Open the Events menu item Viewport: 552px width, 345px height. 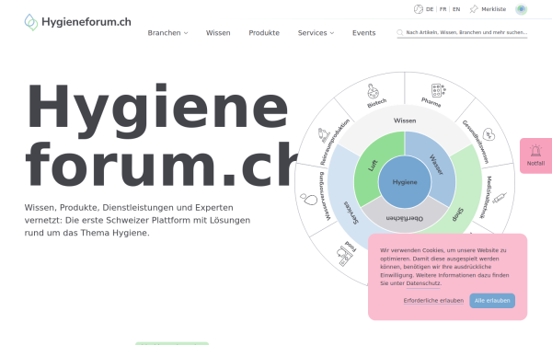364,33
